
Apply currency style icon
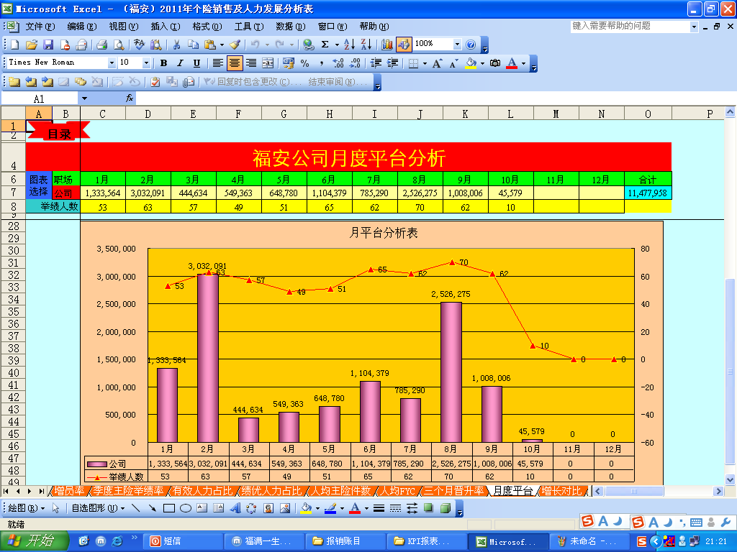[x=288, y=63]
